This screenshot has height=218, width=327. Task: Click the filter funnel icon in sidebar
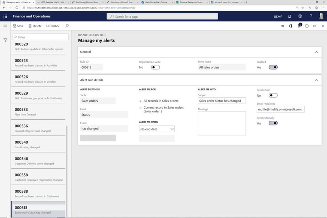(5, 40)
